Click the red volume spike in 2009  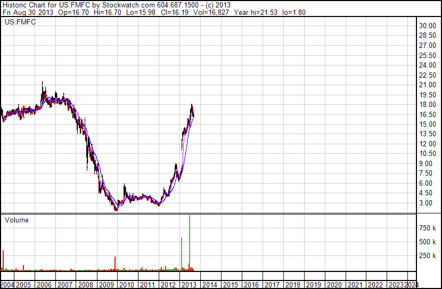point(115,263)
